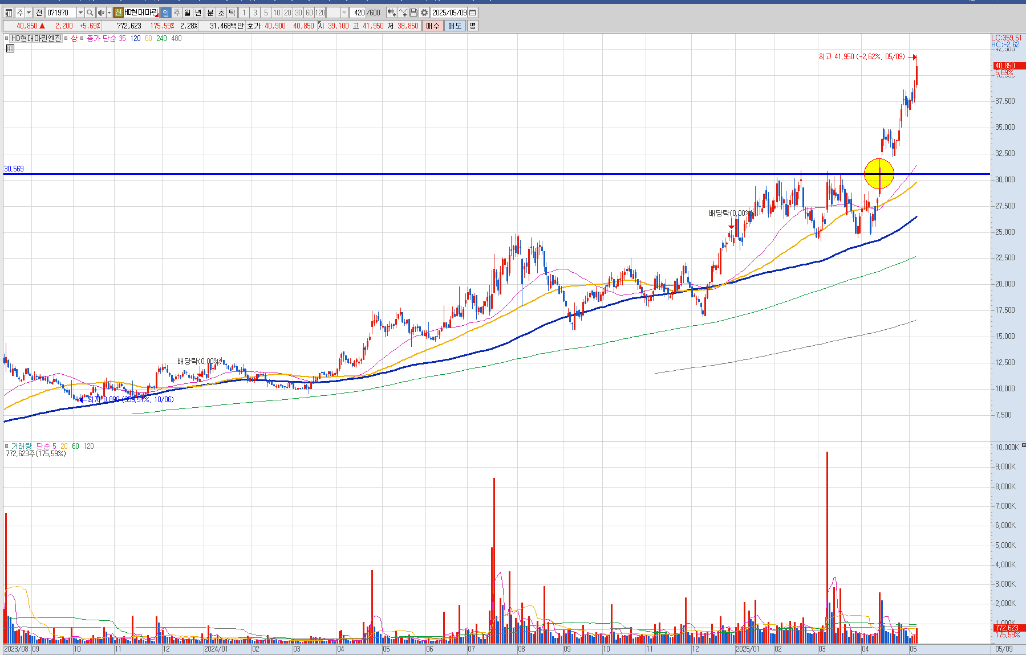
Task: Click the red 40,850 current price tag on axis
Action: pos(1009,65)
